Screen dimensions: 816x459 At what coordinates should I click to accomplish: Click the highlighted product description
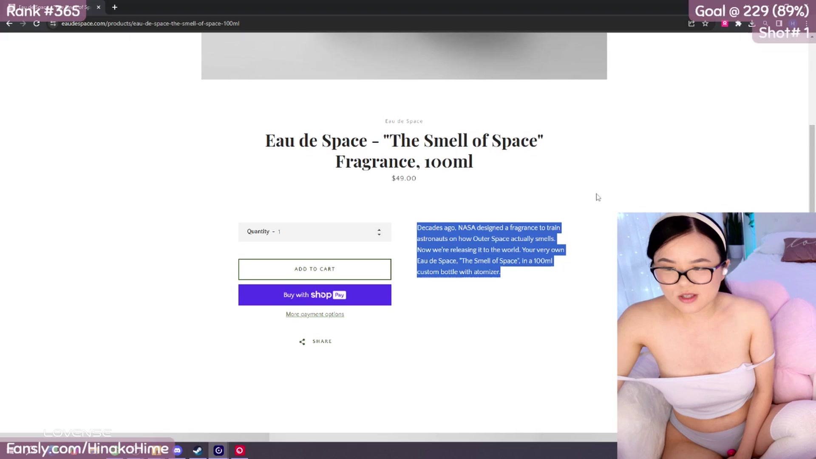tap(490, 250)
